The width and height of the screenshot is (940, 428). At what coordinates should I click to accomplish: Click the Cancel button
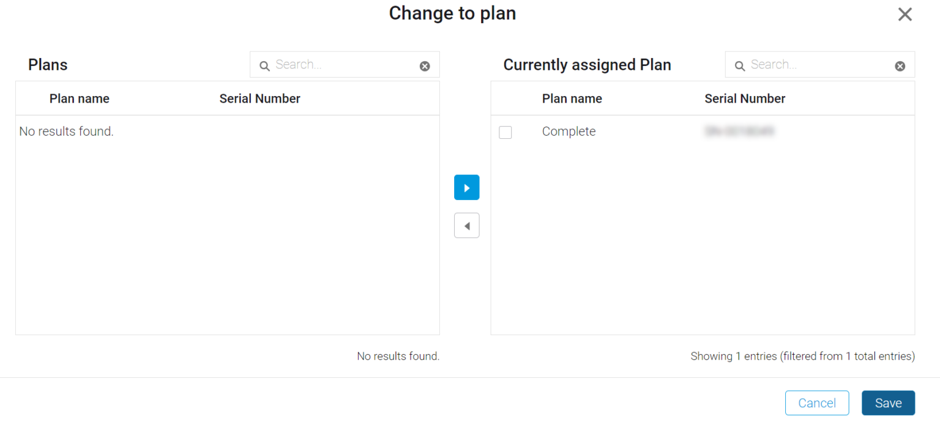pos(817,403)
